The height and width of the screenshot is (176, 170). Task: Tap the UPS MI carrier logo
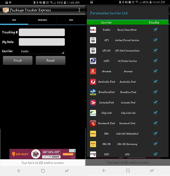click(93, 50)
